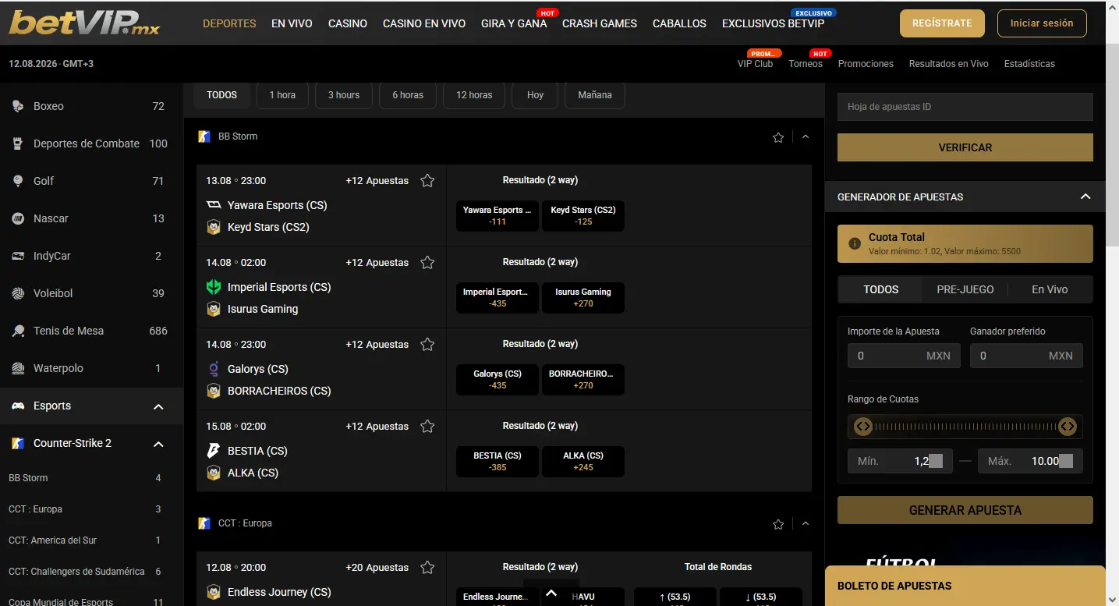Click the Ganador preferido amount field
1119x606 pixels.
pos(1026,356)
